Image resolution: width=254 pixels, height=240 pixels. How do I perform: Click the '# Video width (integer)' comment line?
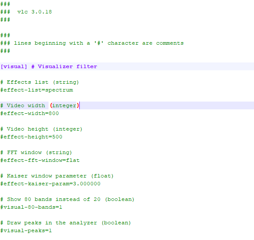point(40,105)
